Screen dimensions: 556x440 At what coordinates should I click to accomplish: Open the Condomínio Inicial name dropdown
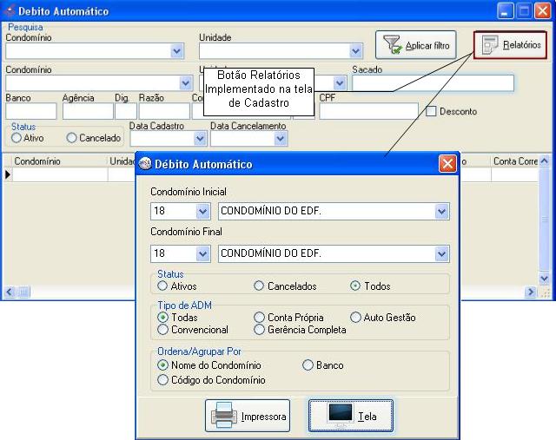point(441,211)
